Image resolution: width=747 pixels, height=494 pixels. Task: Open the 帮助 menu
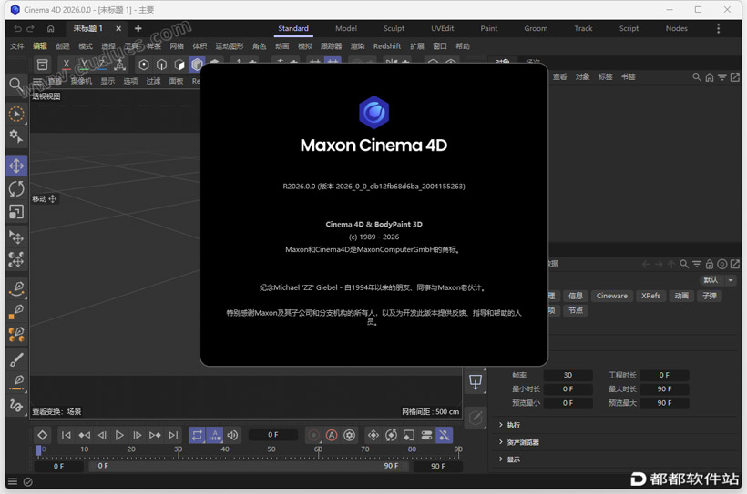pos(463,46)
